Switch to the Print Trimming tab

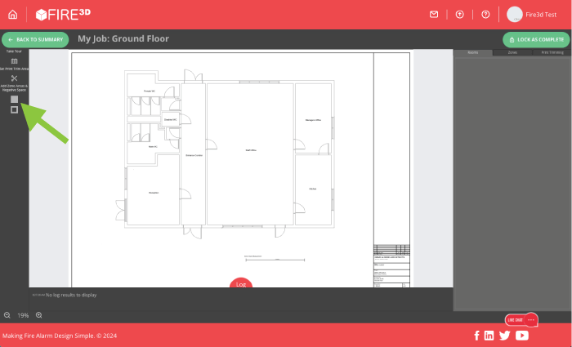coord(552,52)
